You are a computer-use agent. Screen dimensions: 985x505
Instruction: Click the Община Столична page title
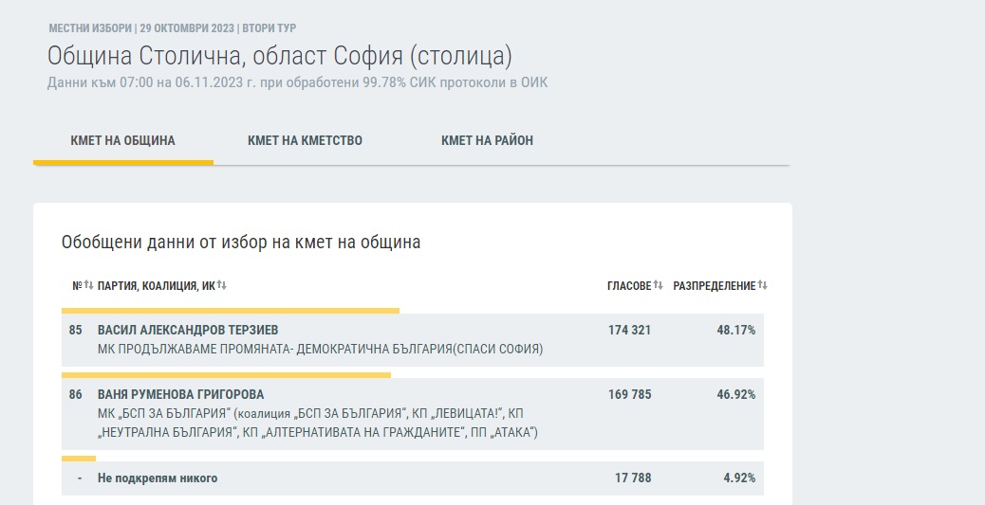pyautogui.click(x=279, y=56)
